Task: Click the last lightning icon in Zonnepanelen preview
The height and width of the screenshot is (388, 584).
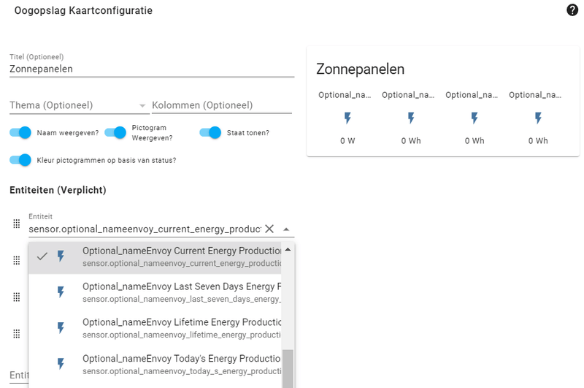Action: 538,118
